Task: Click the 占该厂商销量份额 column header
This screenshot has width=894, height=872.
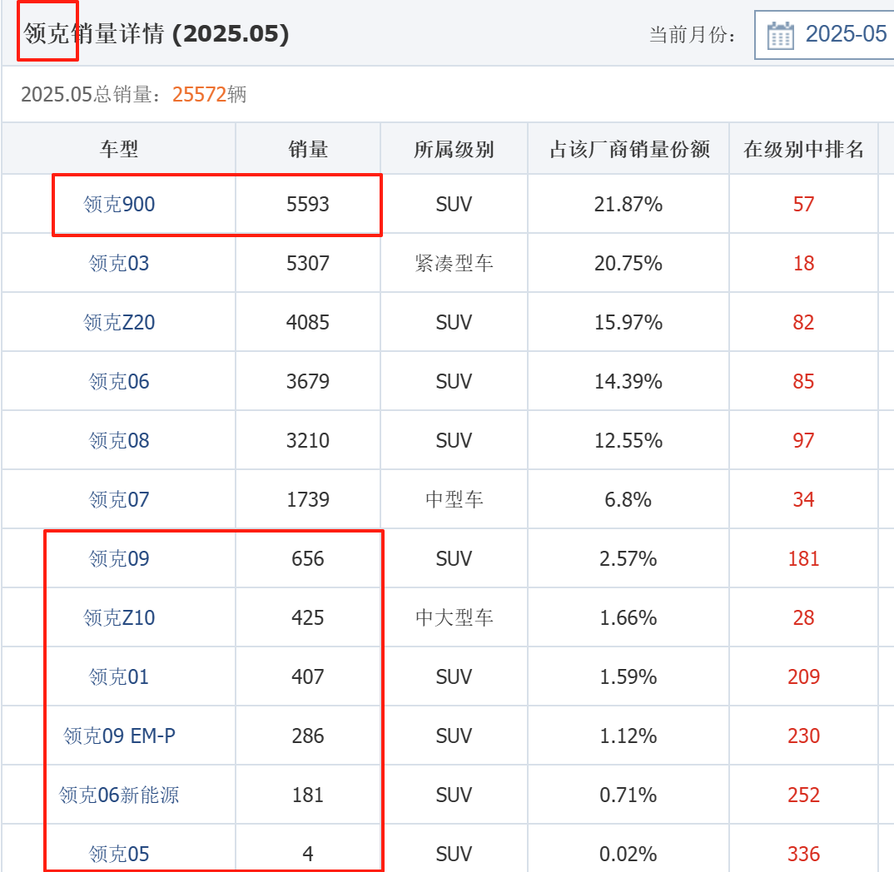Action: 628,149
